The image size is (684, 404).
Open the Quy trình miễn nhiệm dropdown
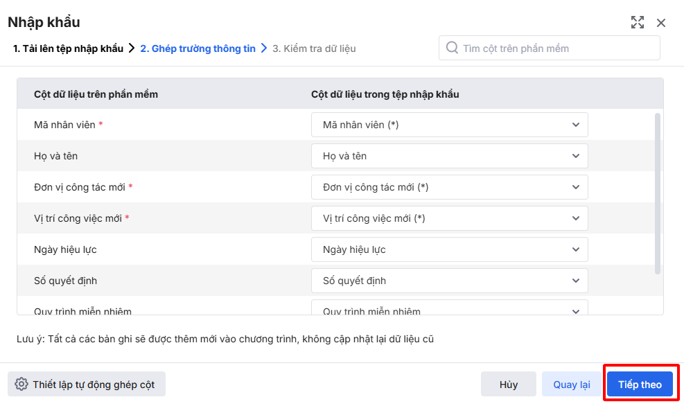[449, 309]
